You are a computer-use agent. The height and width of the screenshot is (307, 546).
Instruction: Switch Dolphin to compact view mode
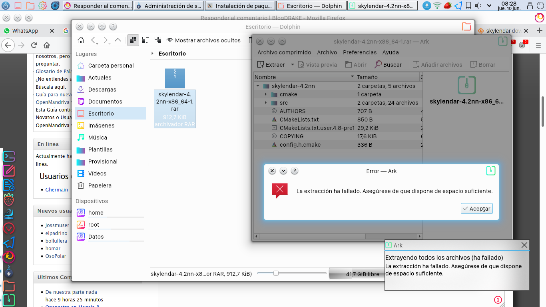(145, 40)
